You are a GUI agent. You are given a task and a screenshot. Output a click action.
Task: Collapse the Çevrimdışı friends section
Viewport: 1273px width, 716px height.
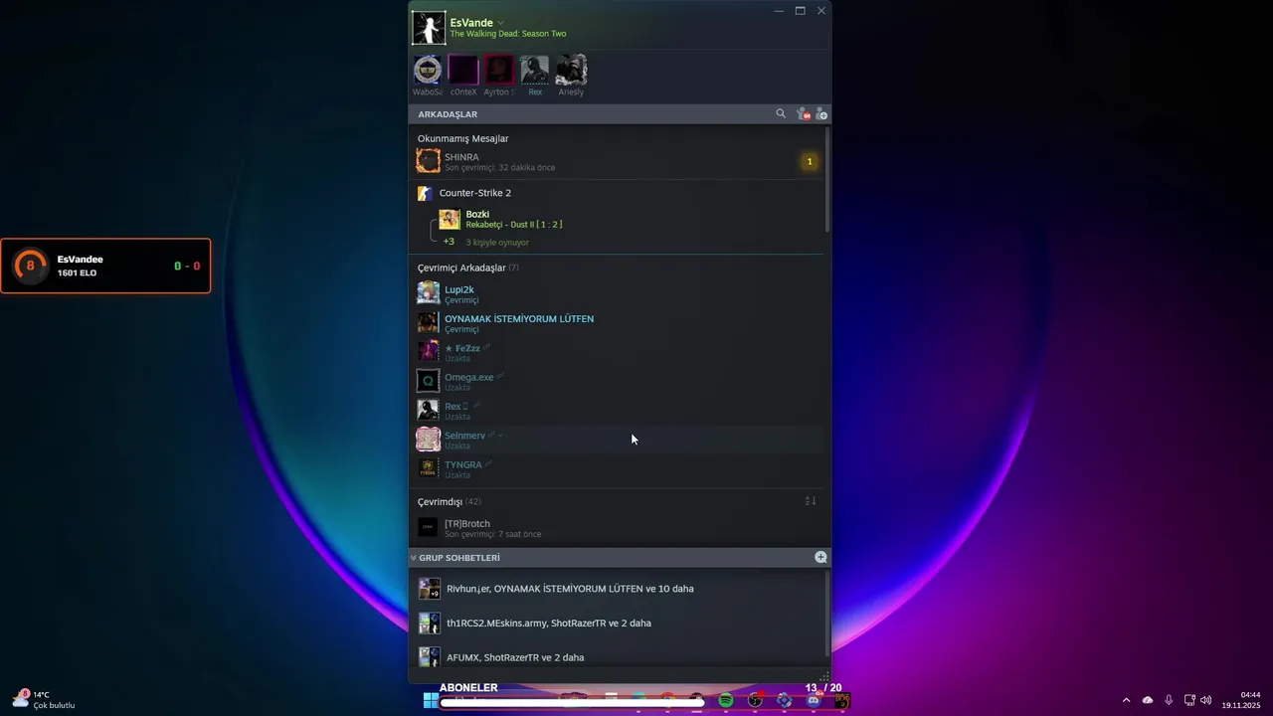(450, 501)
